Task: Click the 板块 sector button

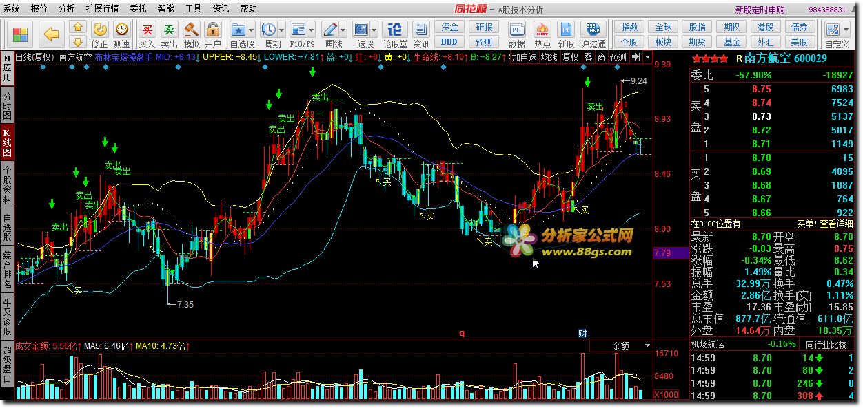Action: click(663, 42)
